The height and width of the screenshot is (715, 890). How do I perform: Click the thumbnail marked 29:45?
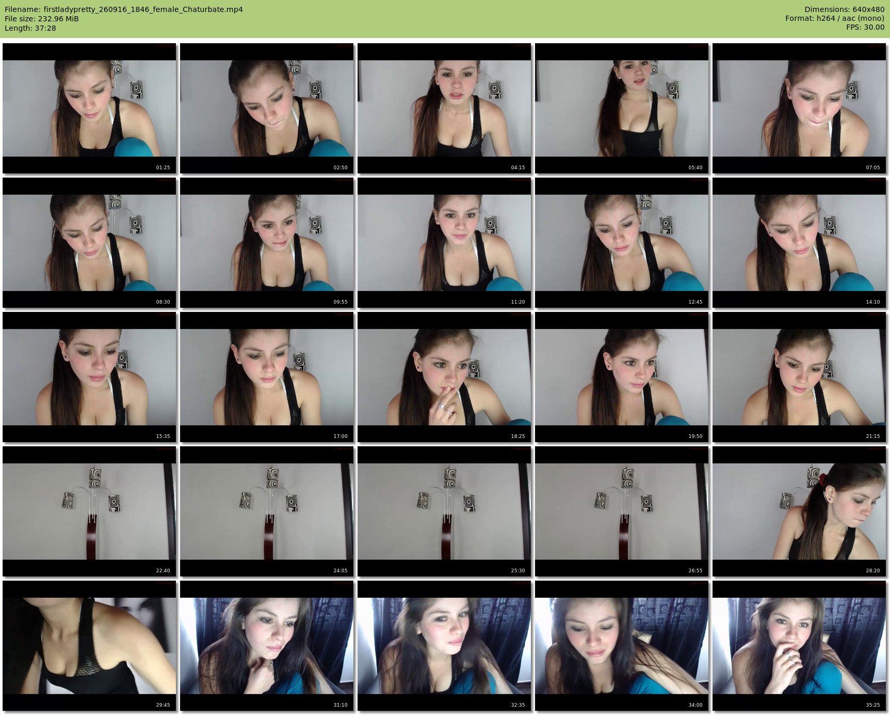tap(89, 646)
